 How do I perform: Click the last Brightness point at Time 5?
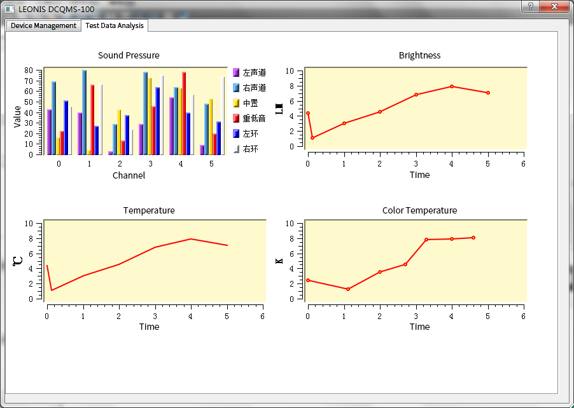(488, 93)
